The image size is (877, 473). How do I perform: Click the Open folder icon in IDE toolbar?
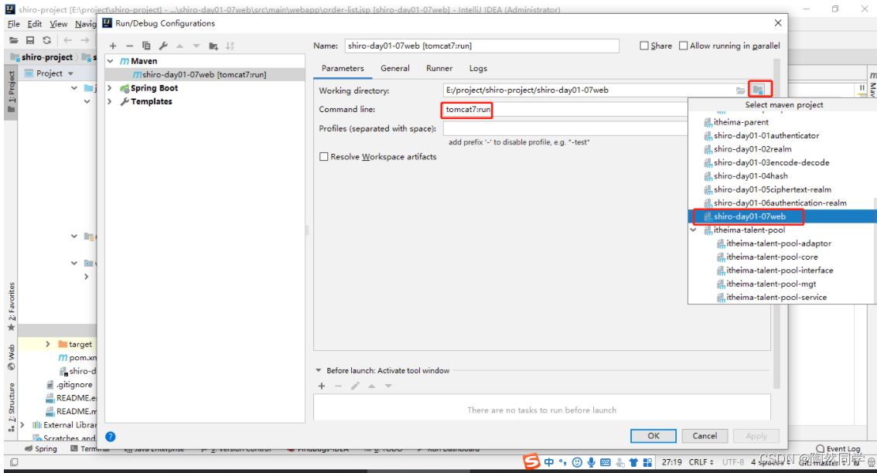[13, 40]
